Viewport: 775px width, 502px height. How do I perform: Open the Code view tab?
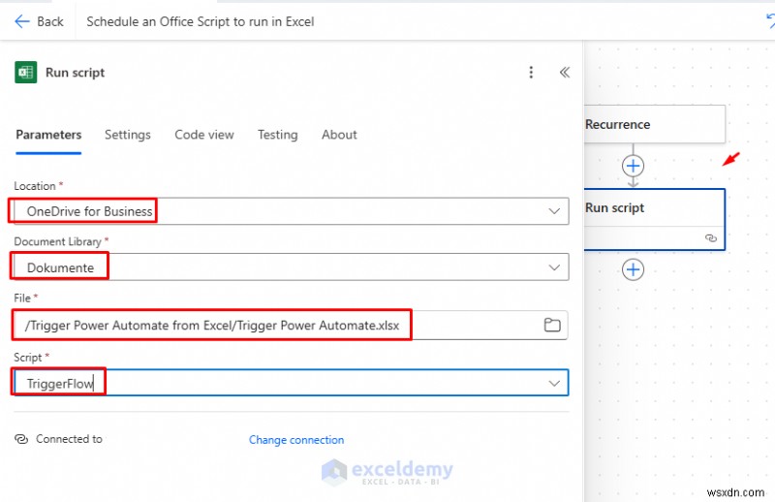[x=204, y=135]
